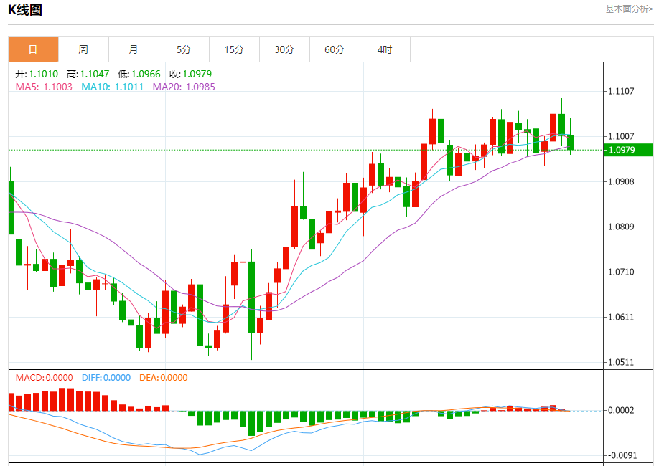The image size is (659, 466).
Task: Click the 低:1.0966 low price text
Action: (139, 74)
